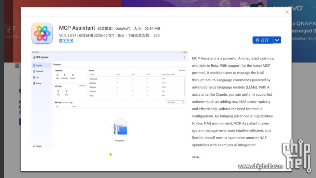Click the install location text DataVol1
The image size is (316, 178).
click(123, 28)
